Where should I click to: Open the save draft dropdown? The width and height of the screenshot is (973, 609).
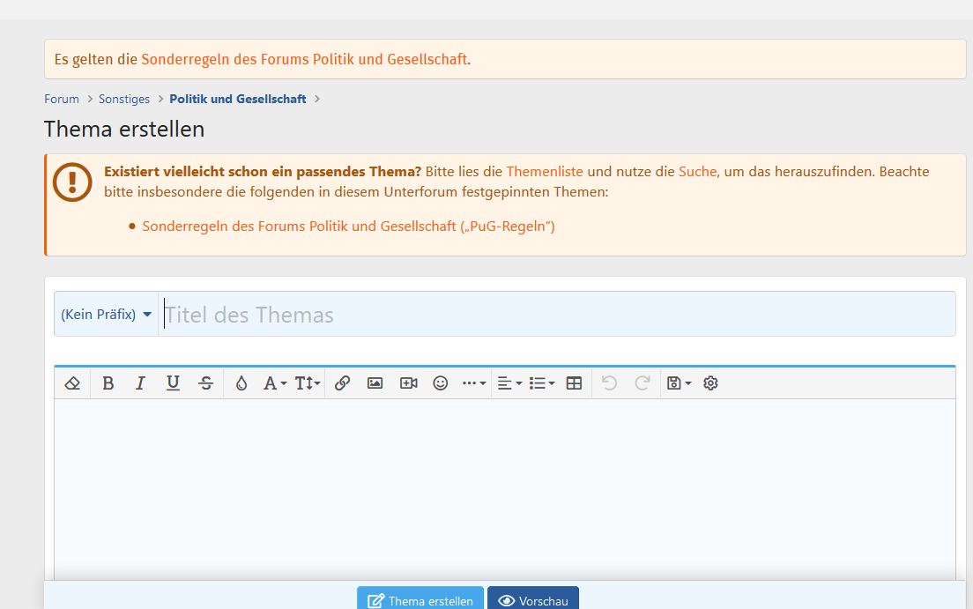point(679,383)
